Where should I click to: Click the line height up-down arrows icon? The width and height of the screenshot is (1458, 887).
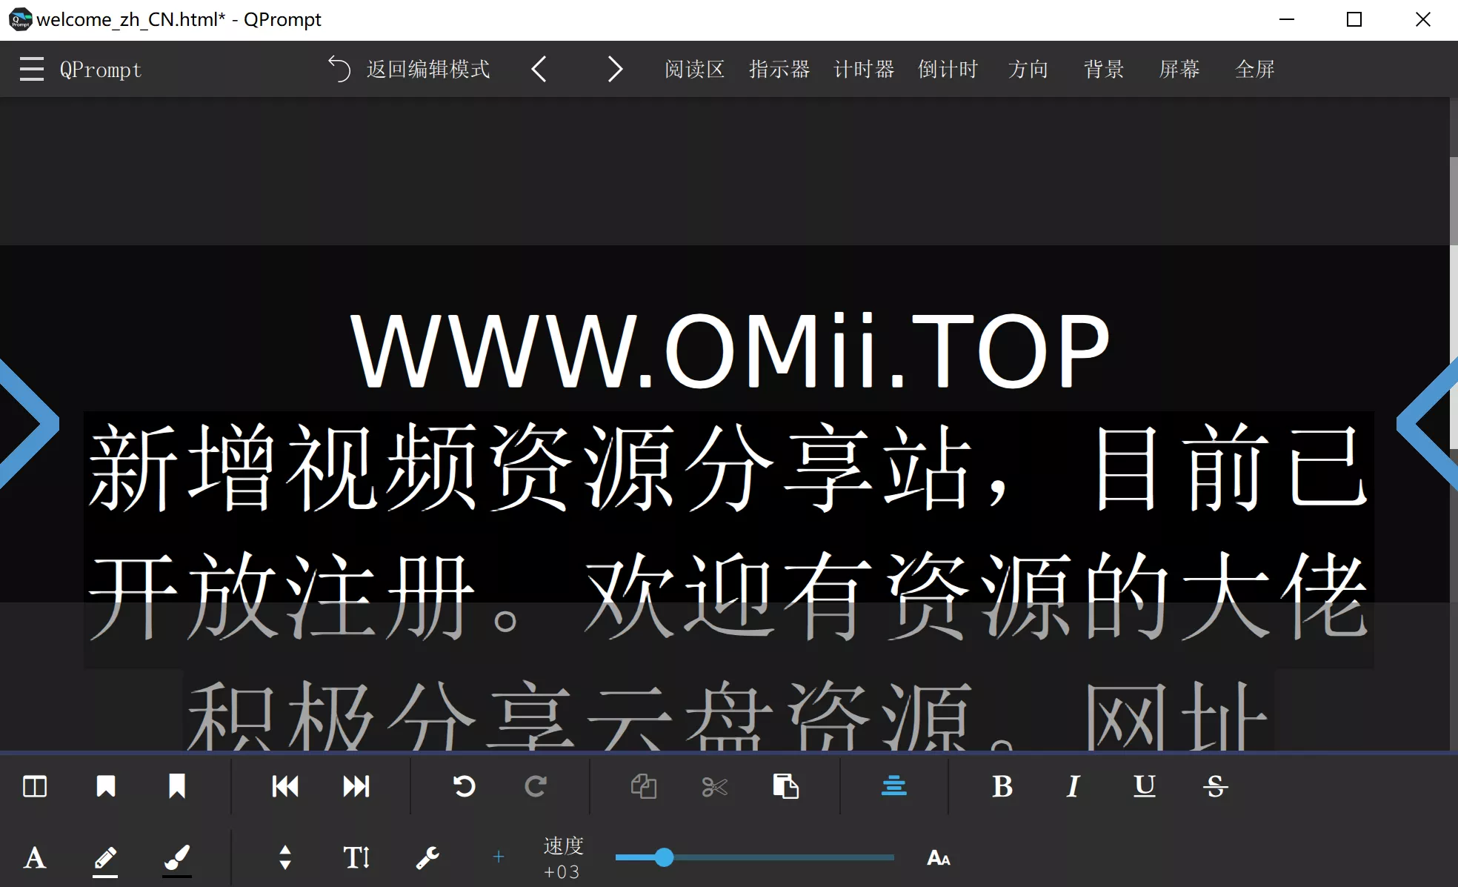pyautogui.click(x=285, y=858)
